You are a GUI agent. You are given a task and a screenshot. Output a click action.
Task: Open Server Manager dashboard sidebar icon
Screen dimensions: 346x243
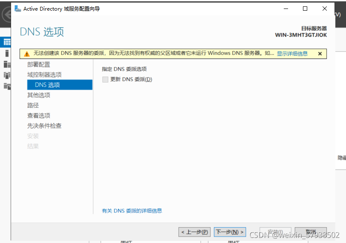tap(7, 42)
